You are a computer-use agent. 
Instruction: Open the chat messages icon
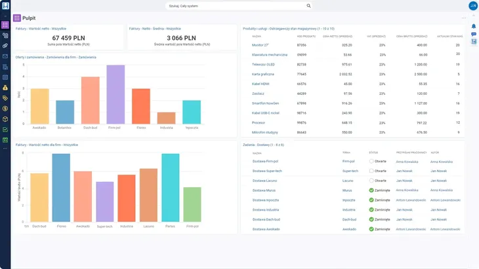474,34
